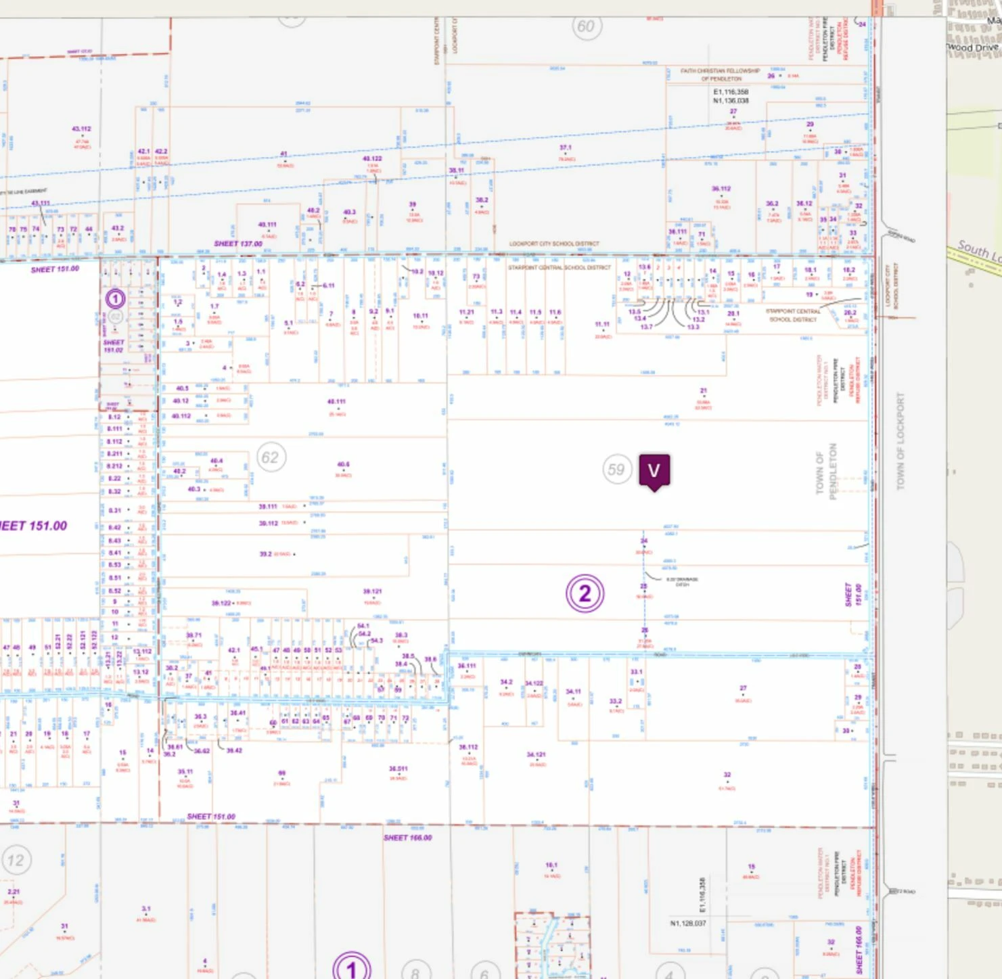This screenshot has width=1002, height=979.
Task: Select parcel 39.121
Action: [372, 591]
